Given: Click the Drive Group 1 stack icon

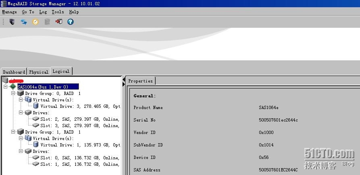Looking at the screenshot, I should coord(21,132).
